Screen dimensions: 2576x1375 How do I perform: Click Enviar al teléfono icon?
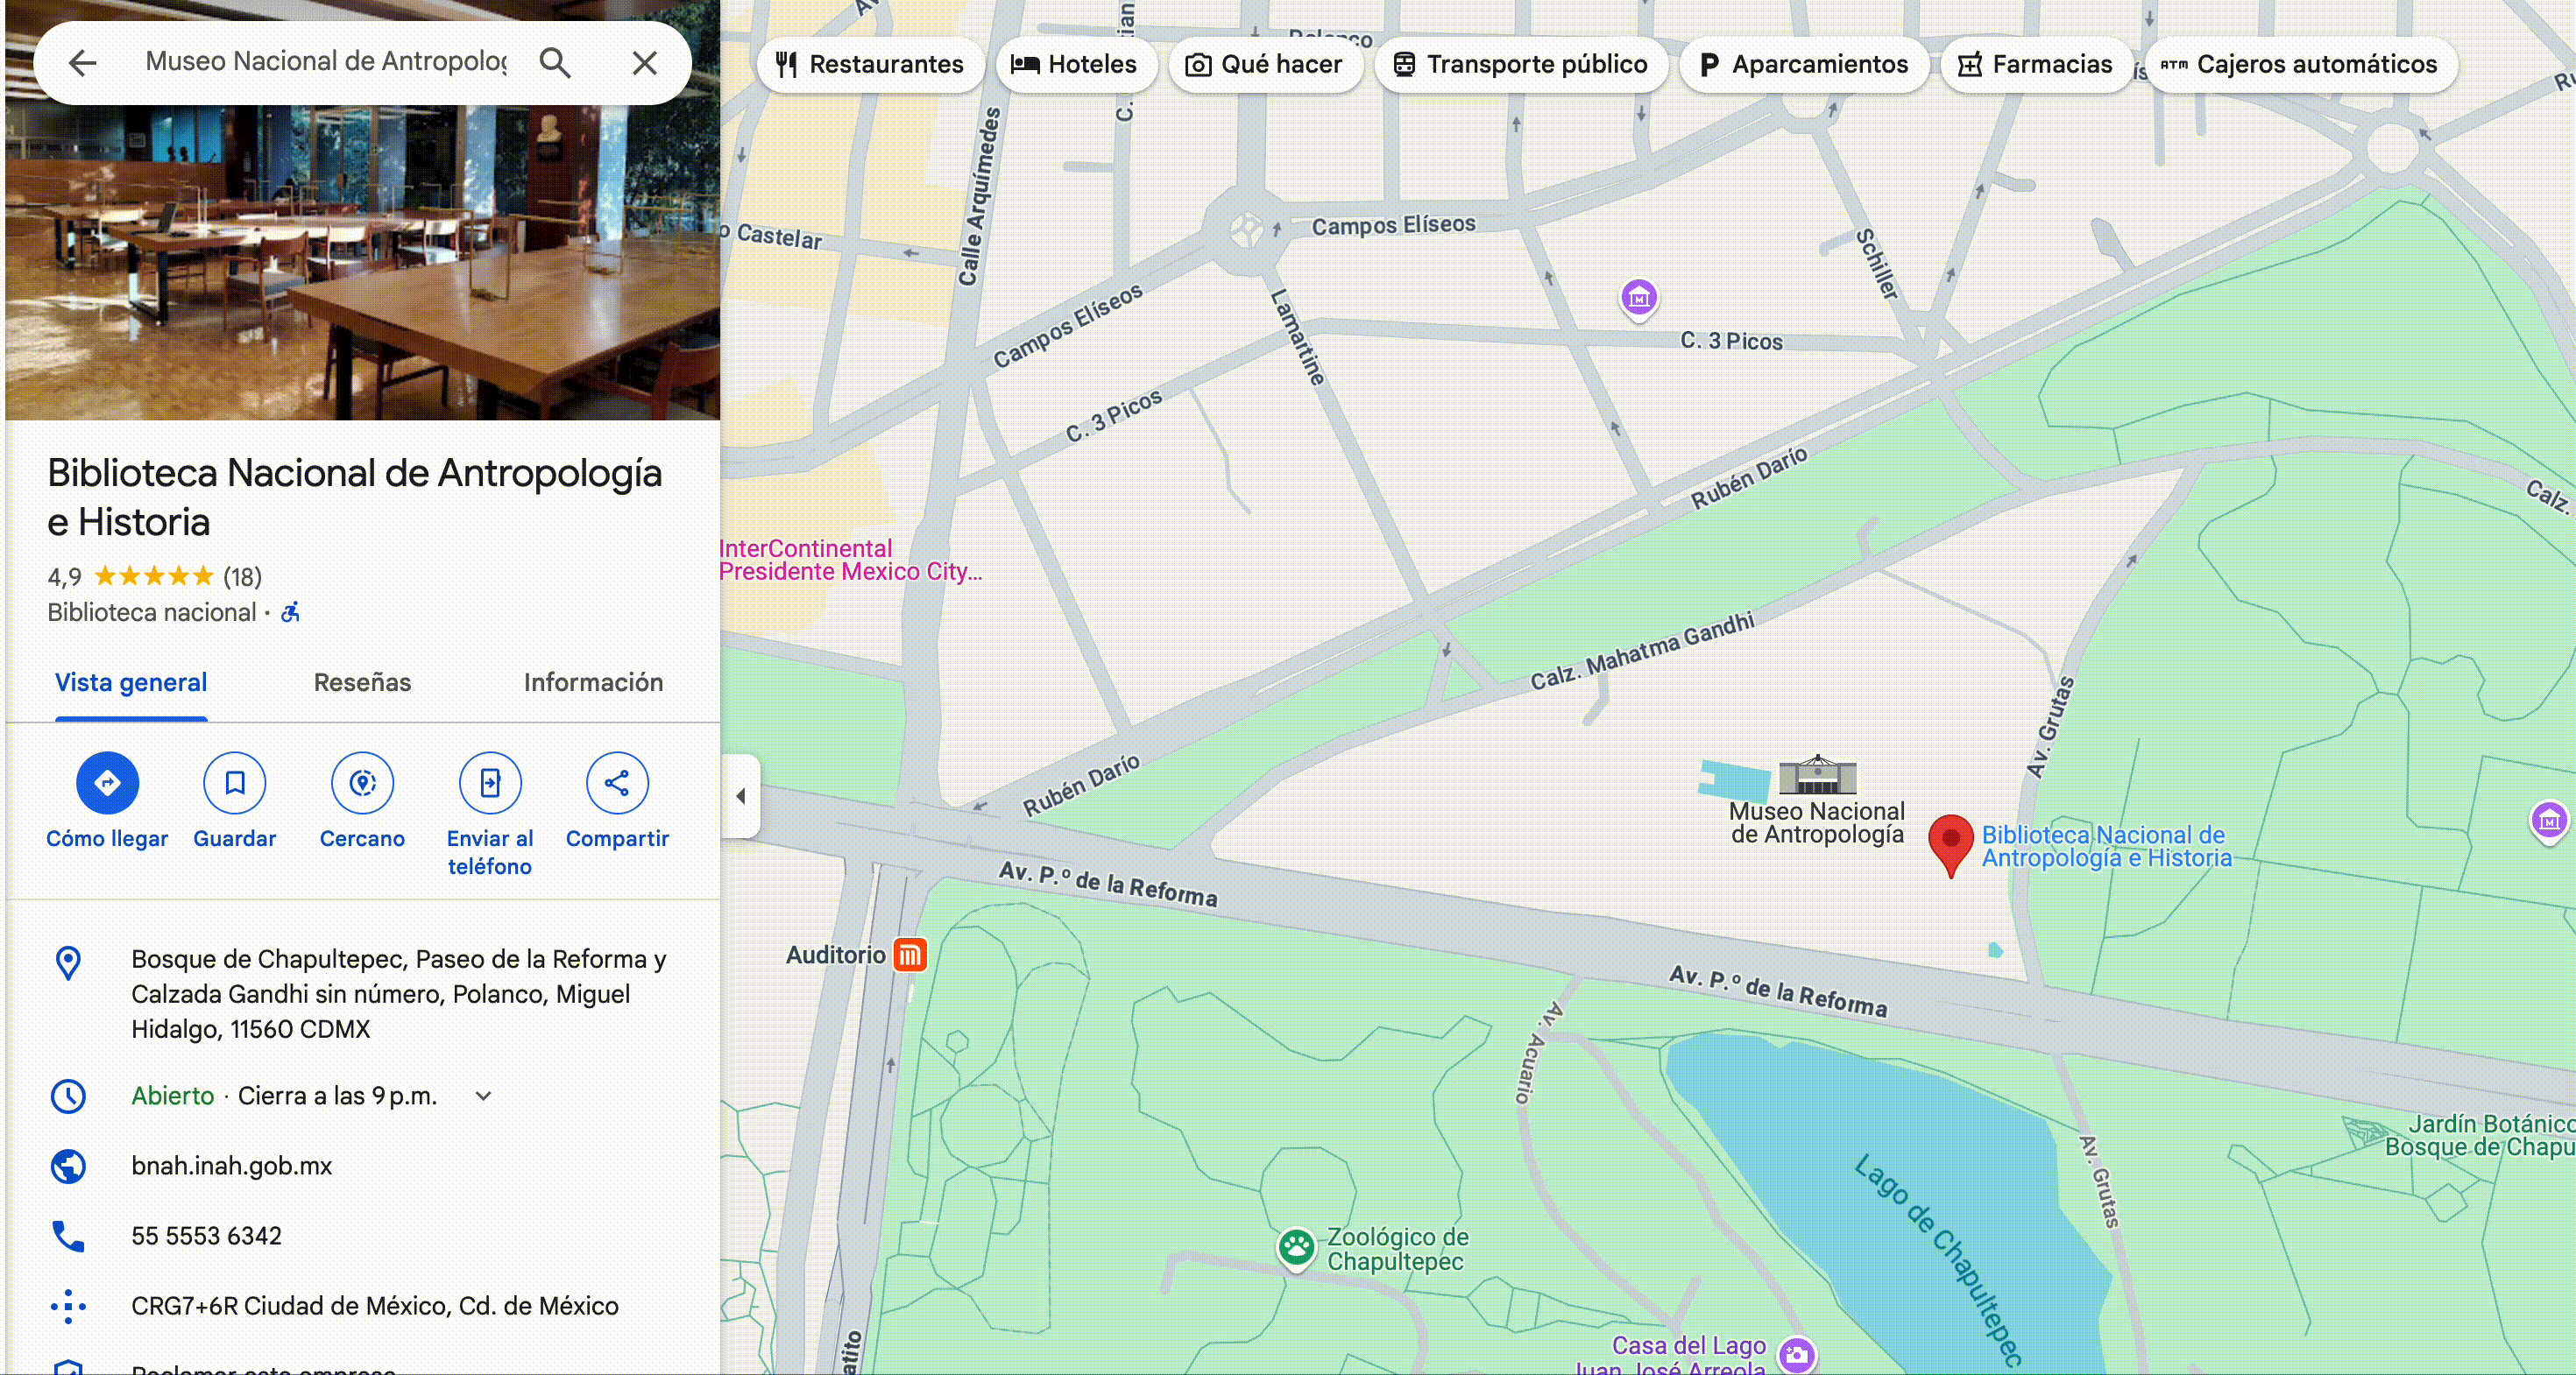(x=489, y=782)
